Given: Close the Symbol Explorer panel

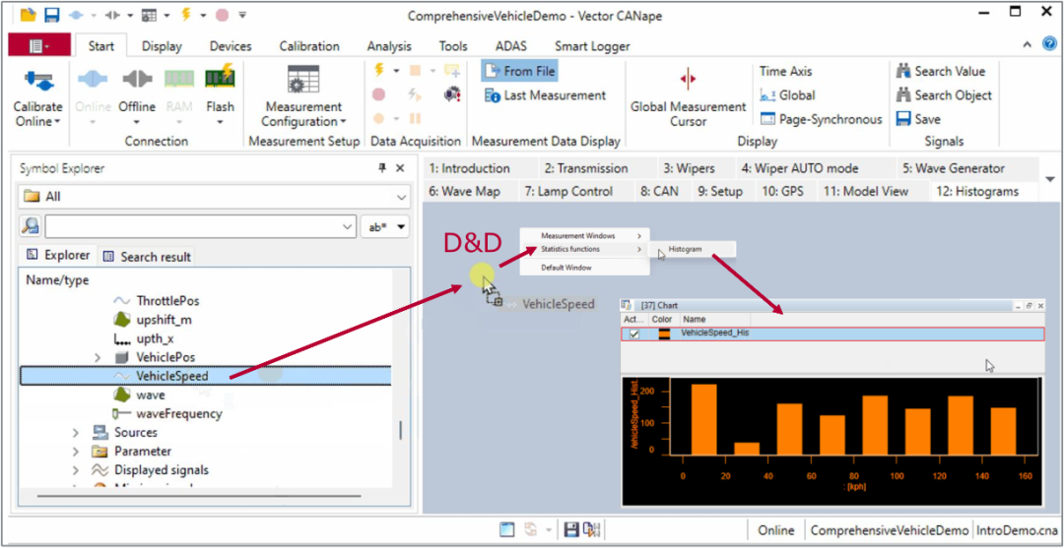Looking at the screenshot, I should coord(400,168).
